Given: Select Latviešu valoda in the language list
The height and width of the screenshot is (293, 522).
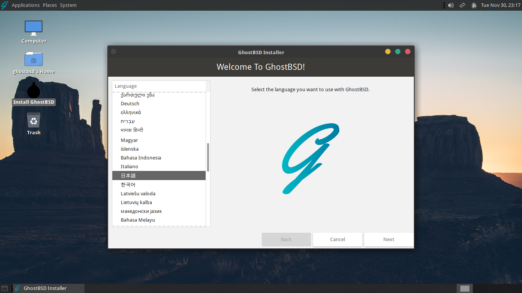Looking at the screenshot, I should click(159, 194).
